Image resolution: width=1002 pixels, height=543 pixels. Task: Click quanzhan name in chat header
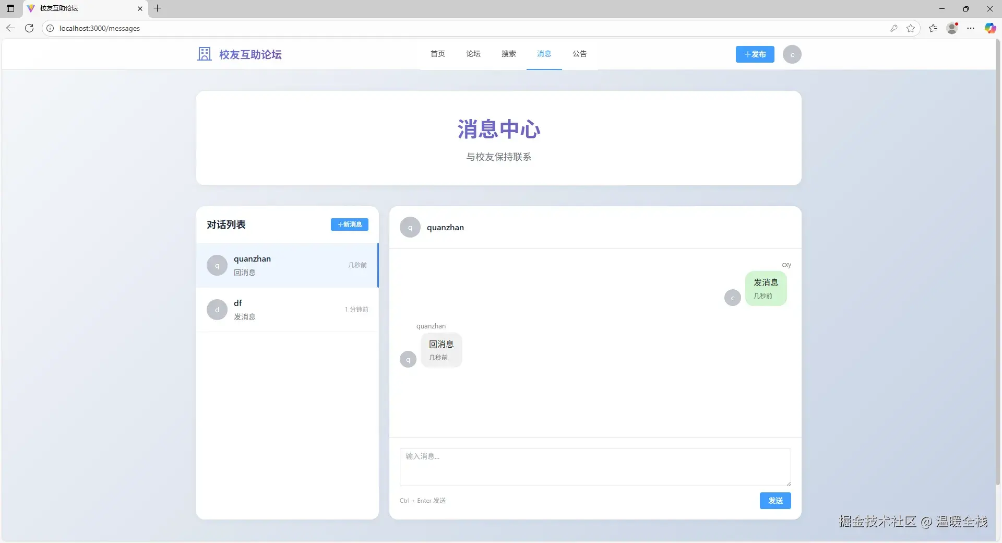pyautogui.click(x=445, y=228)
